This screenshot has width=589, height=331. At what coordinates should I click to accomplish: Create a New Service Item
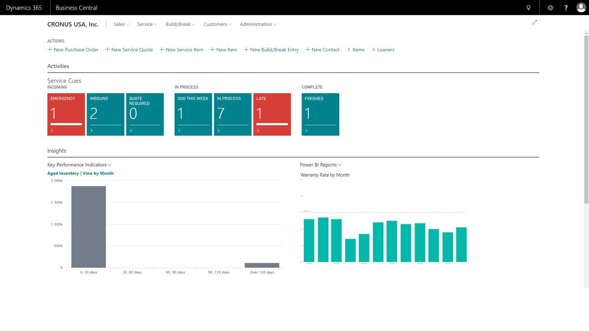coord(181,50)
